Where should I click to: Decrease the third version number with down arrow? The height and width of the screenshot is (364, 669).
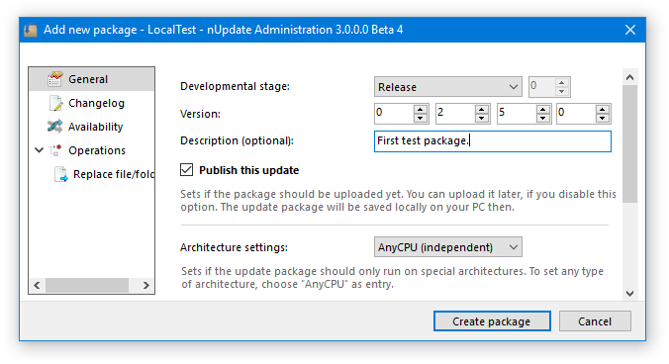coord(542,119)
